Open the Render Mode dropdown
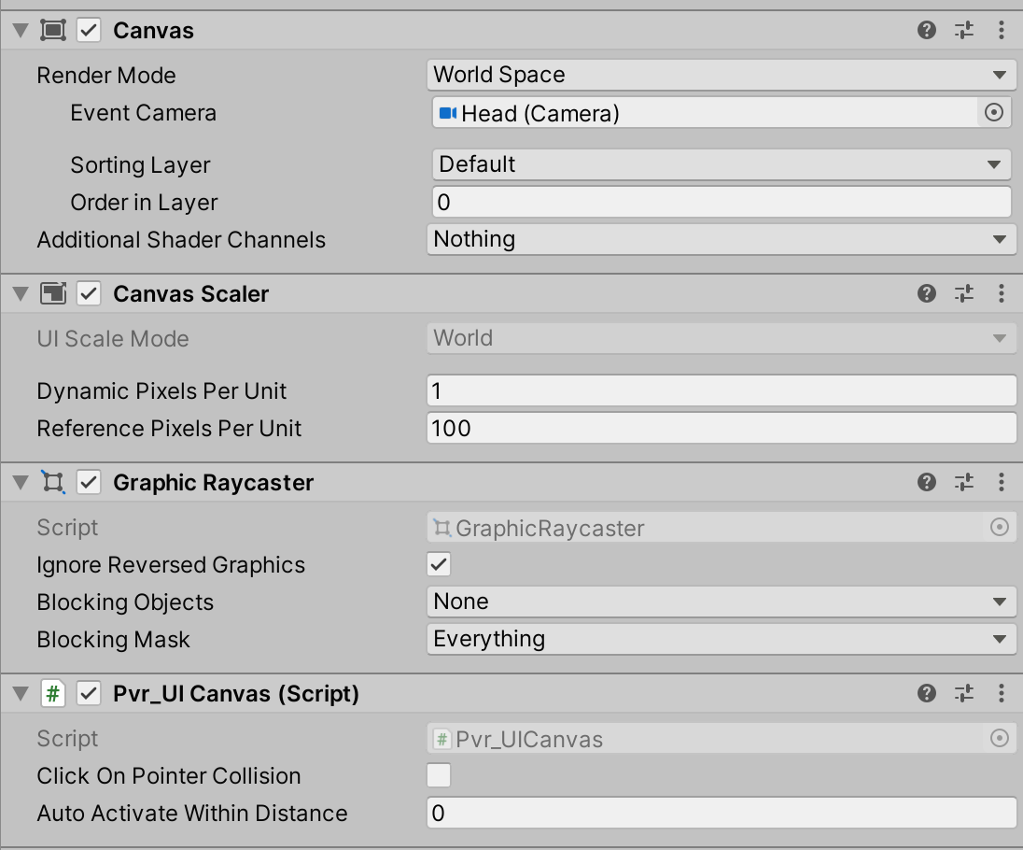Image resolution: width=1023 pixels, height=850 pixels. point(722,75)
